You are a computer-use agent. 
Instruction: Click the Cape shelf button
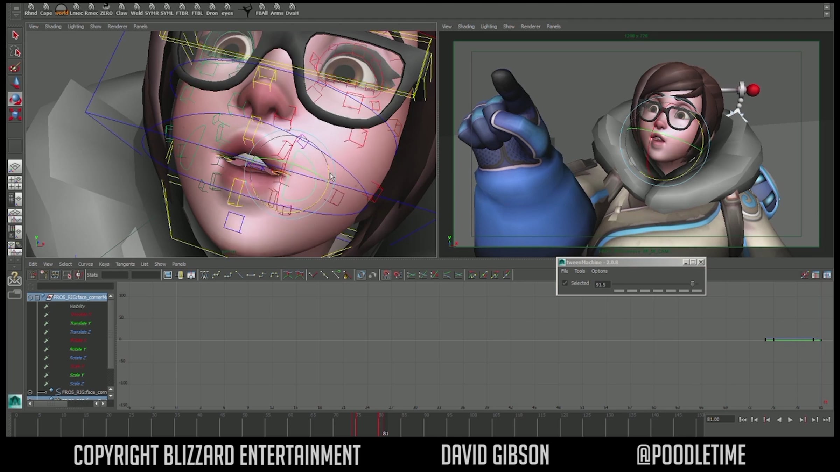[46, 9]
